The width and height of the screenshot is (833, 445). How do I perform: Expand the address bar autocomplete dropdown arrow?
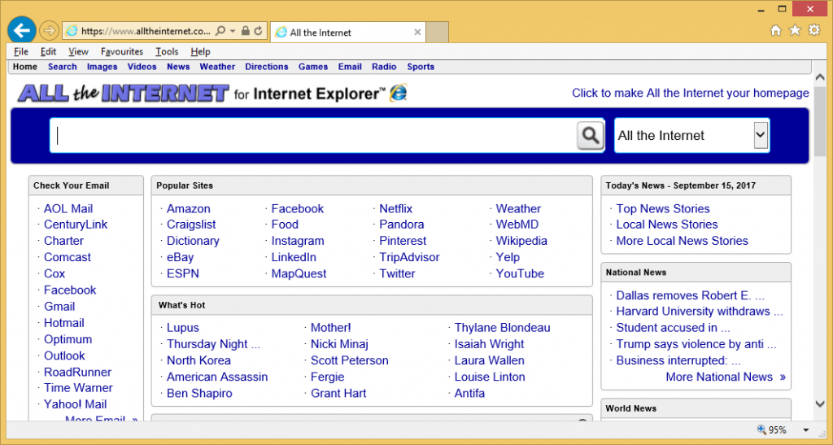(233, 32)
